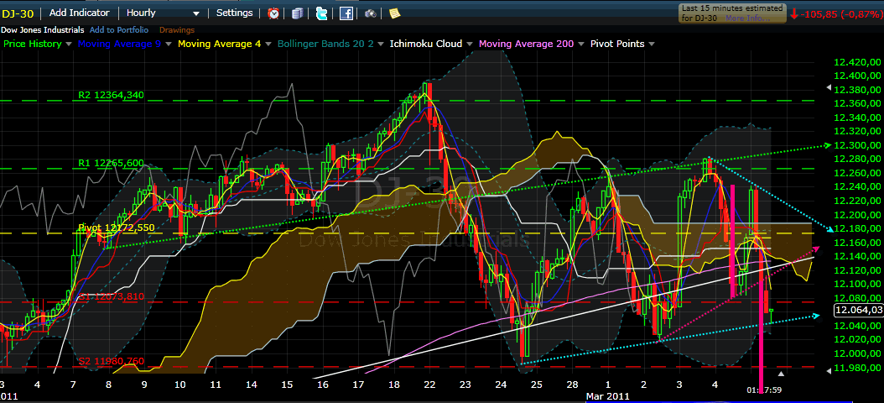Expand the Price History indicator menu
This screenshot has width=884, height=403.
tap(68, 44)
